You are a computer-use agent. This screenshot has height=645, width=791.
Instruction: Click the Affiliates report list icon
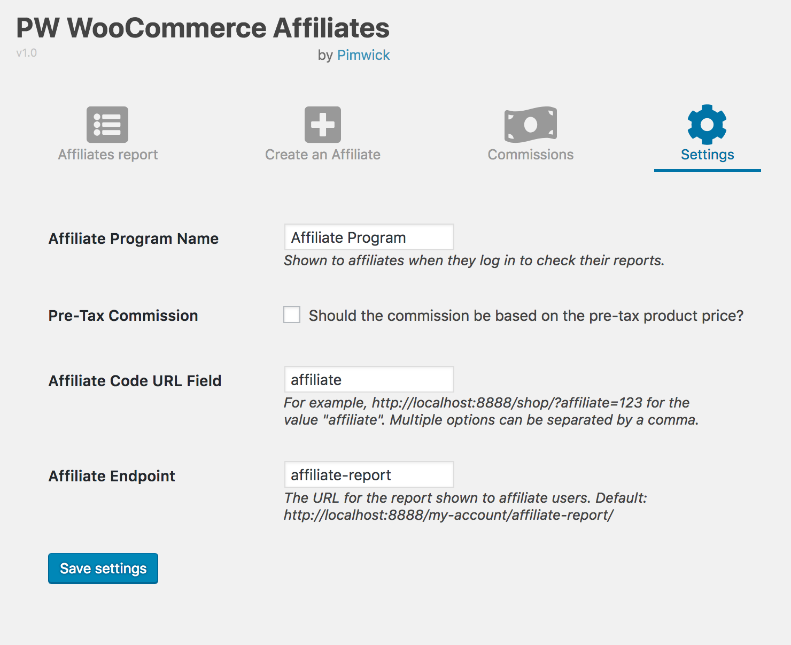(107, 125)
